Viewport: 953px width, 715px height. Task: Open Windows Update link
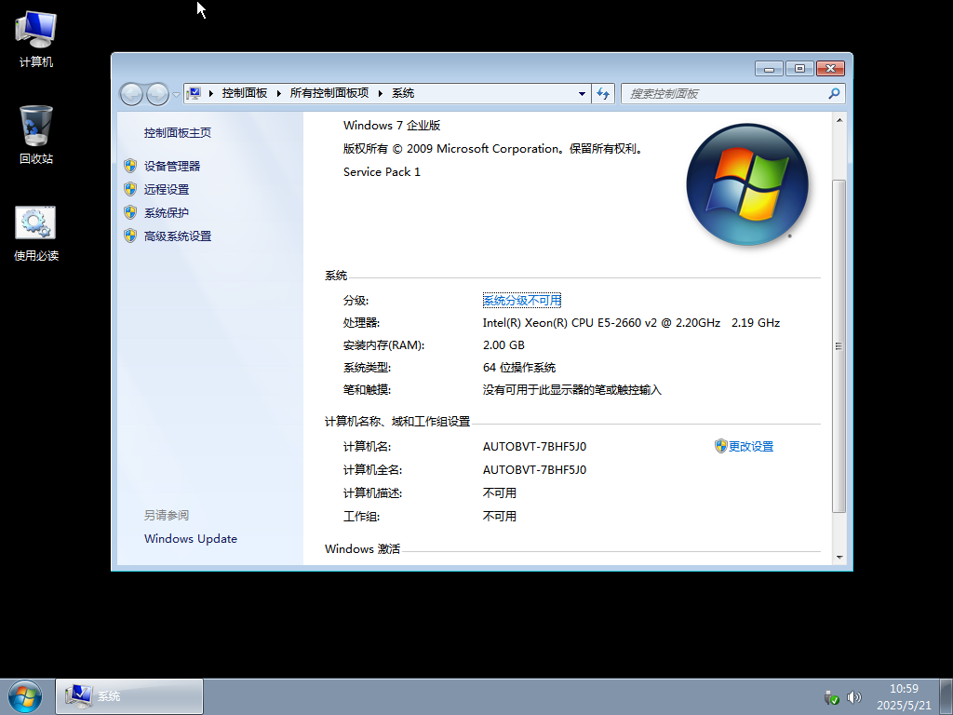click(191, 539)
